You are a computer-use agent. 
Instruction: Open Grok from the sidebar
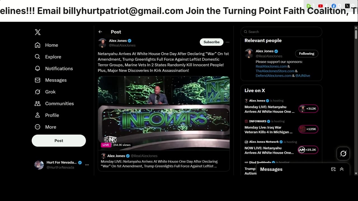point(45,92)
